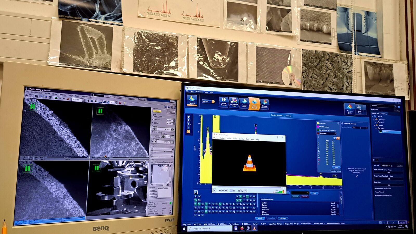
Task: Open the Techniques menu in AZtec
Action: [x=199, y=92]
